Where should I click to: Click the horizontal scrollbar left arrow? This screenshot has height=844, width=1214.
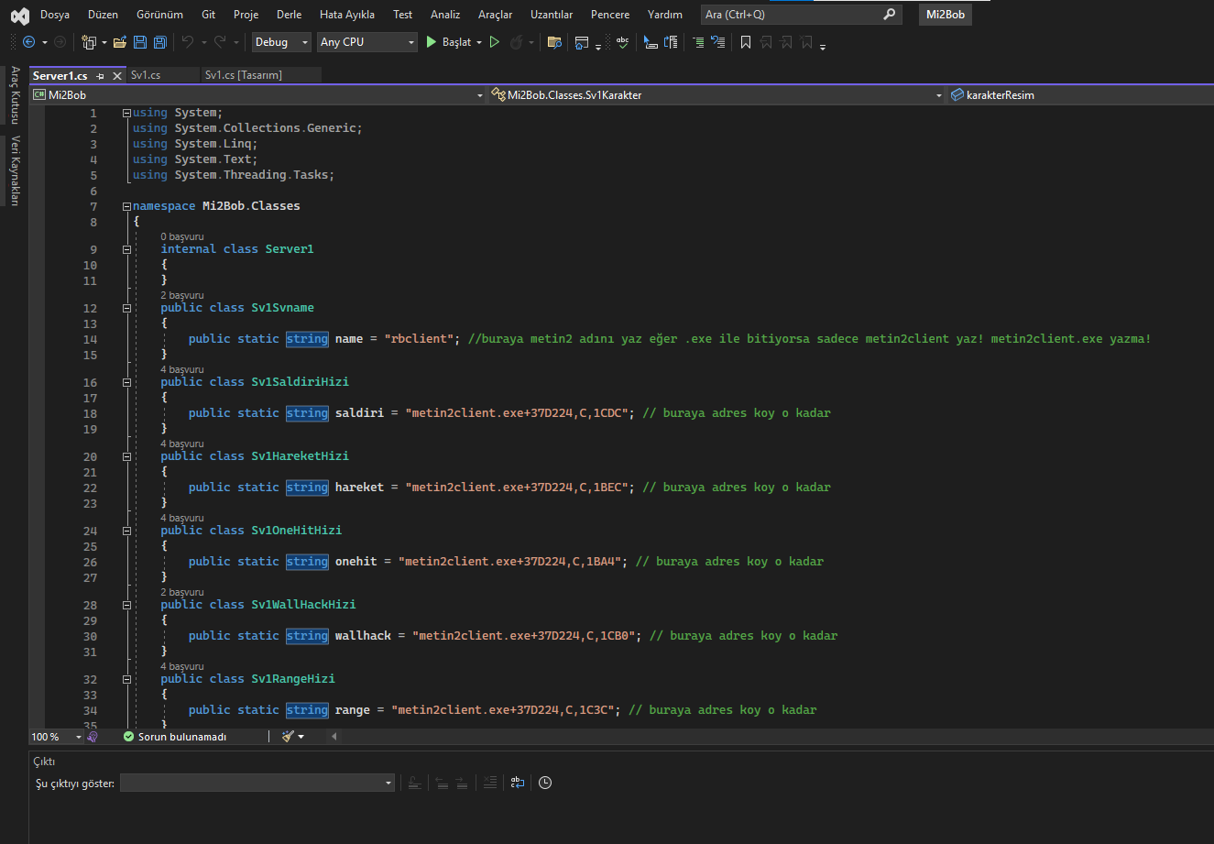click(x=334, y=737)
